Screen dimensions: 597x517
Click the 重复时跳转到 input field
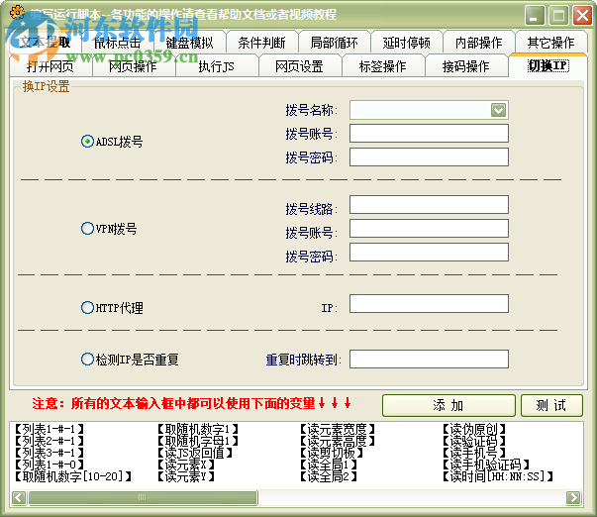429,359
